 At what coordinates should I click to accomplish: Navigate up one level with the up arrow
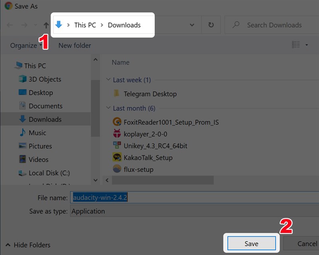point(46,25)
